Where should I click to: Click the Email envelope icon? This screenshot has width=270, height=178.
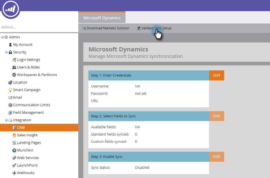[10, 98]
